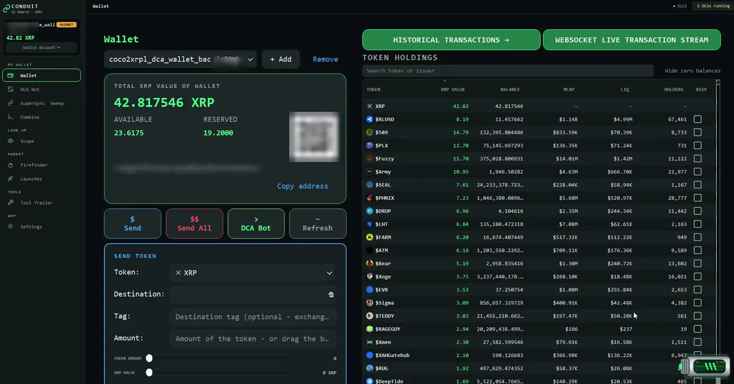The height and width of the screenshot is (384, 734).
Task: Open the Switch account dropdown
Action: tap(41, 48)
